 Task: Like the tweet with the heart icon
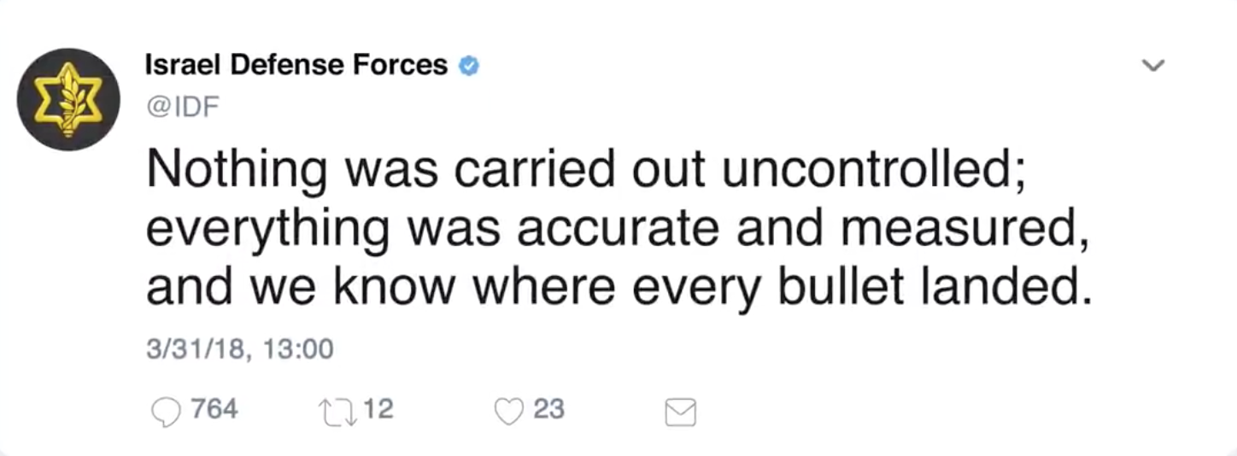coord(508,412)
